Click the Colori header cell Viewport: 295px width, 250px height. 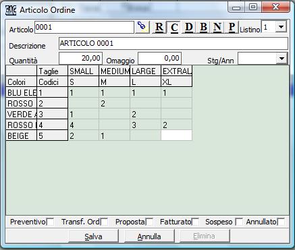(22, 82)
